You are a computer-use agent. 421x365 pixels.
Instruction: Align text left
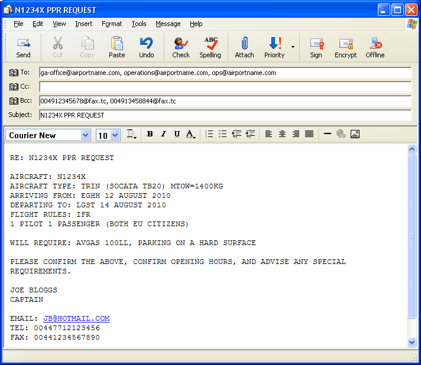click(x=268, y=134)
